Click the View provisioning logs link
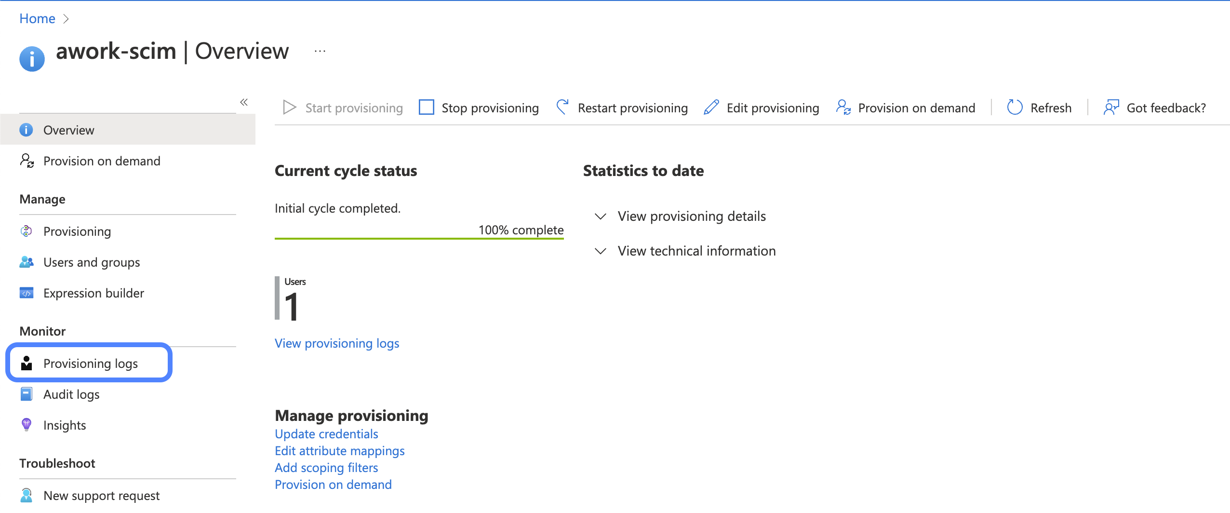 point(337,343)
